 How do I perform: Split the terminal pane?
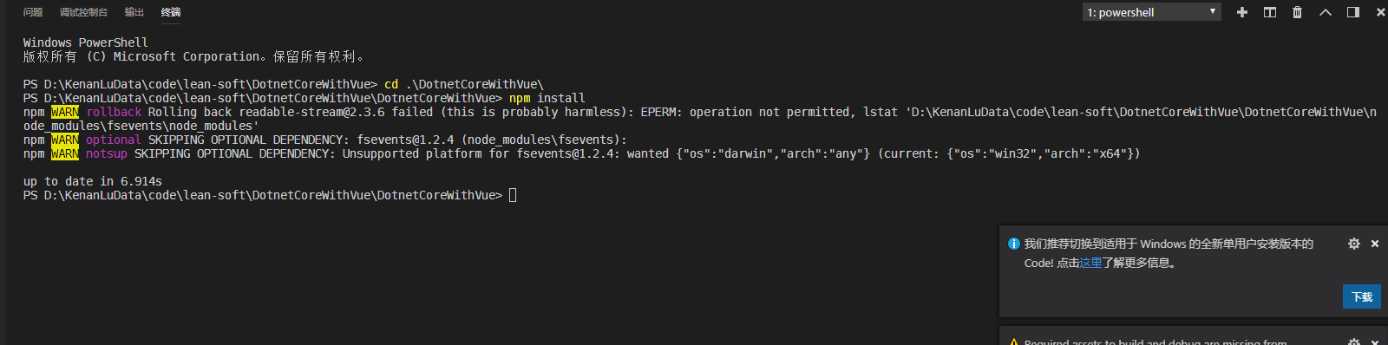[1270, 12]
